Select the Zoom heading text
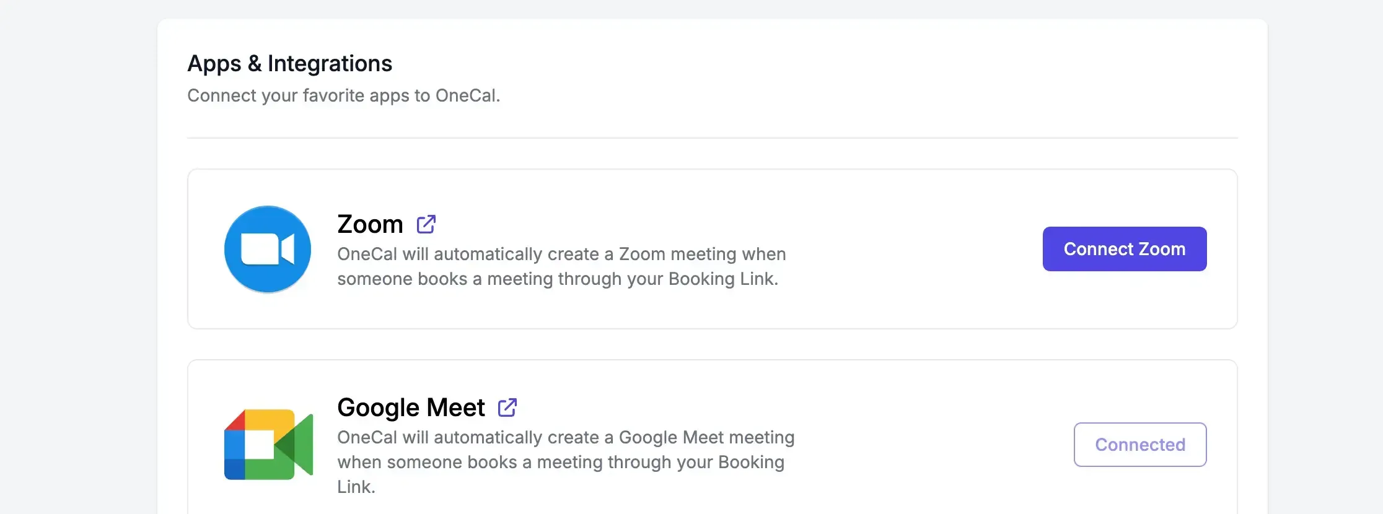 coord(369,224)
